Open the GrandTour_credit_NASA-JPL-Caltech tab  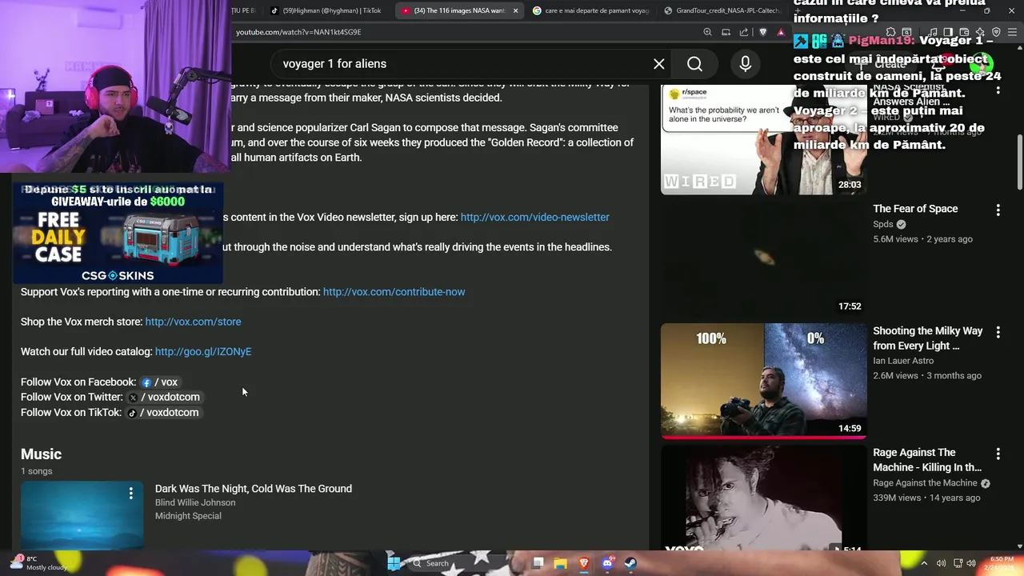point(724,10)
